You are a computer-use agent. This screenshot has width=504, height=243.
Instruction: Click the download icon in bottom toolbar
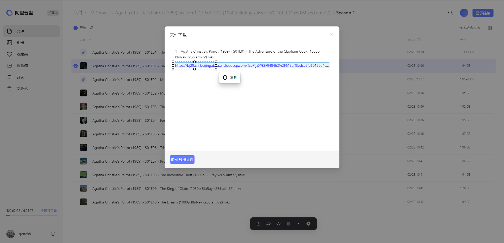tap(259, 224)
